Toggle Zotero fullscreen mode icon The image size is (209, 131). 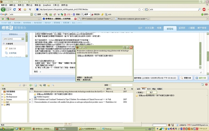pyautogui.click(x=202, y=85)
